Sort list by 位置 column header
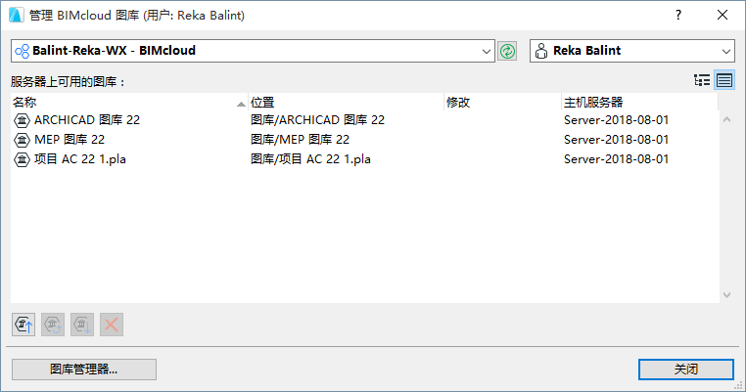 346,103
